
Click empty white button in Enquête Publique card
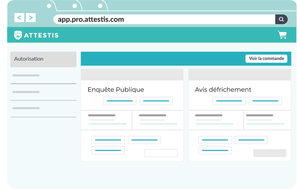click(161, 153)
